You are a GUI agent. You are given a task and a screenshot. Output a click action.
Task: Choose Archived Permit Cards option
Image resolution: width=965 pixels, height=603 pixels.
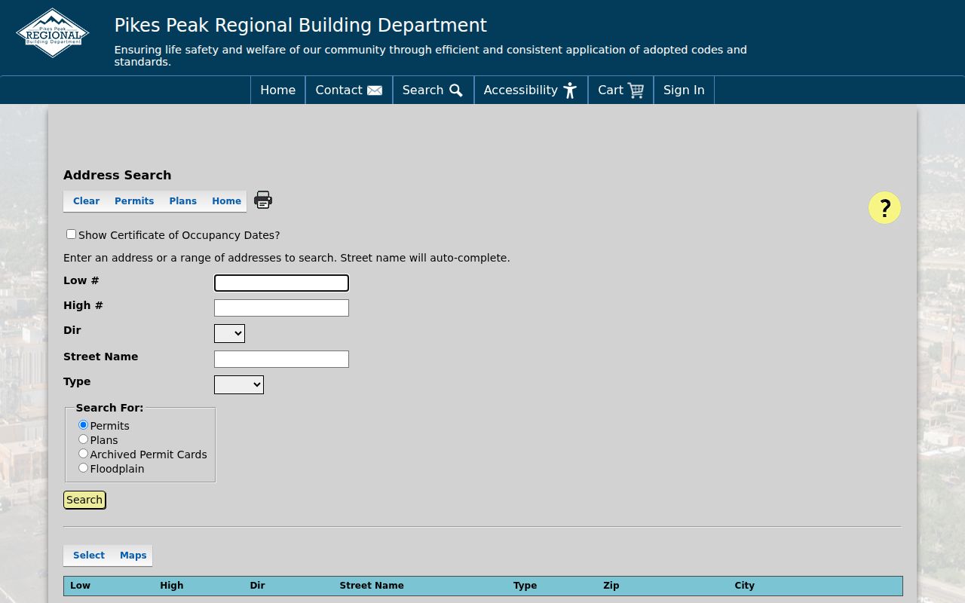(x=84, y=454)
